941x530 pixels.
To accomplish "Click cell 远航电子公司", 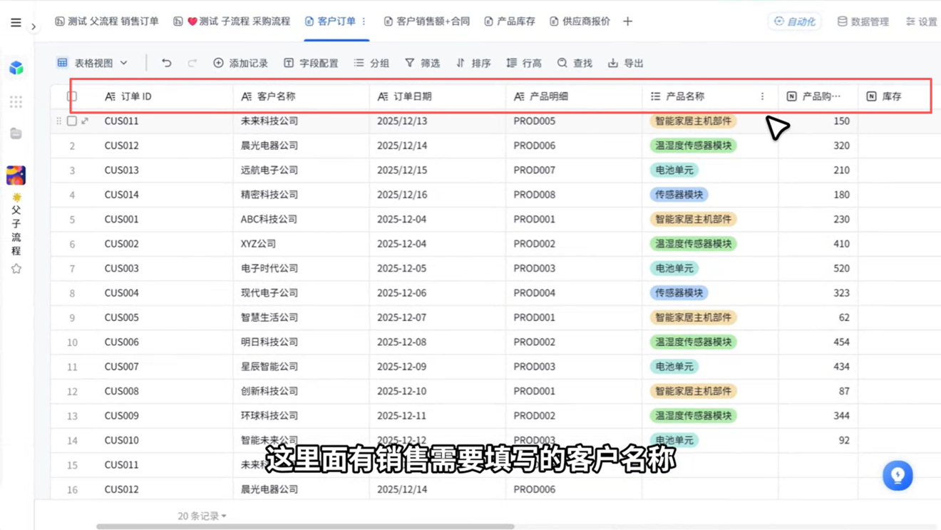I will coord(301,170).
